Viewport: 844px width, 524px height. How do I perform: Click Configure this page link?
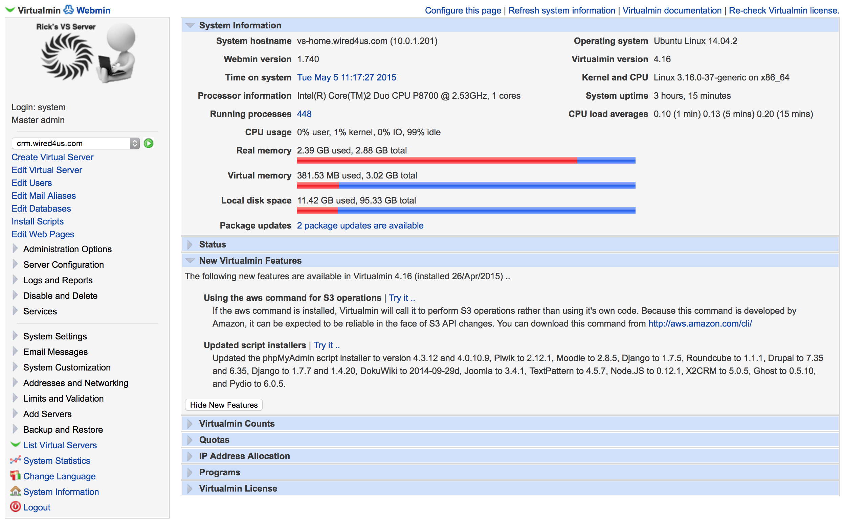point(463,10)
